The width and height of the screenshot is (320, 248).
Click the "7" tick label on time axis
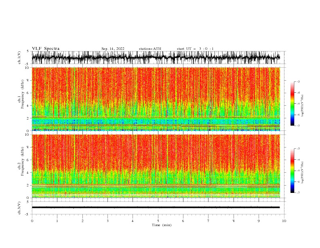(208, 221)
